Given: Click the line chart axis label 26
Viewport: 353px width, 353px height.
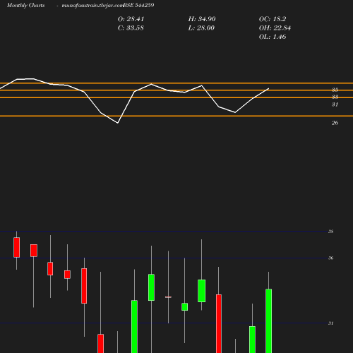Looking at the screenshot, I should click(x=335, y=123).
